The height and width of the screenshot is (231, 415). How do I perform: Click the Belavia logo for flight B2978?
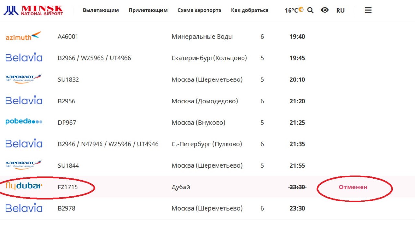[24, 208]
